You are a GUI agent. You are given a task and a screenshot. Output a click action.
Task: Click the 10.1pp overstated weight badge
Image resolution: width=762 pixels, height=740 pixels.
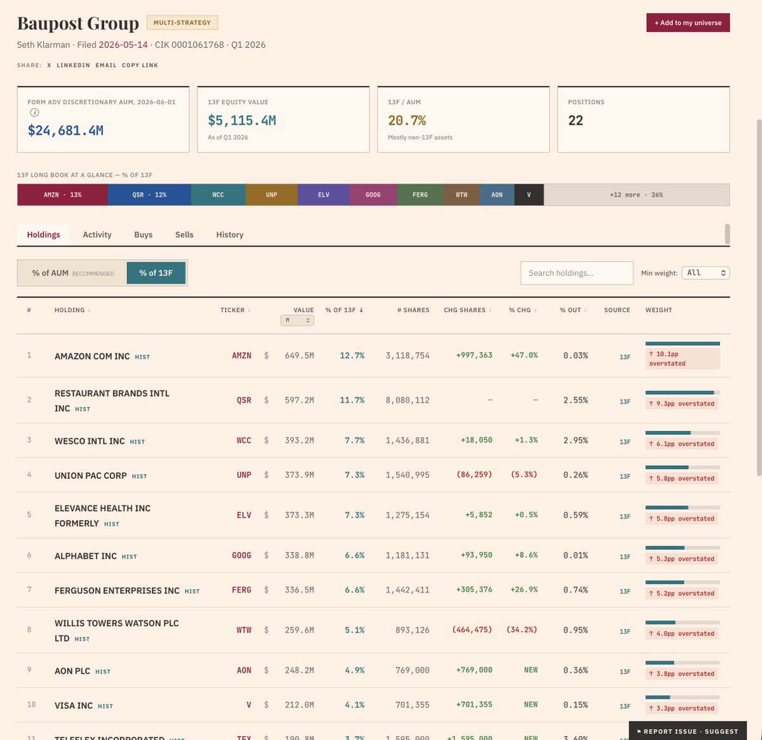click(683, 359)
